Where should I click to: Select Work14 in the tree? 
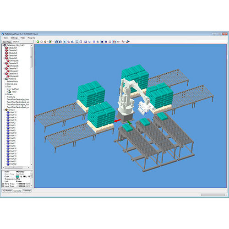pyautogui.click(x=13, y=118)
